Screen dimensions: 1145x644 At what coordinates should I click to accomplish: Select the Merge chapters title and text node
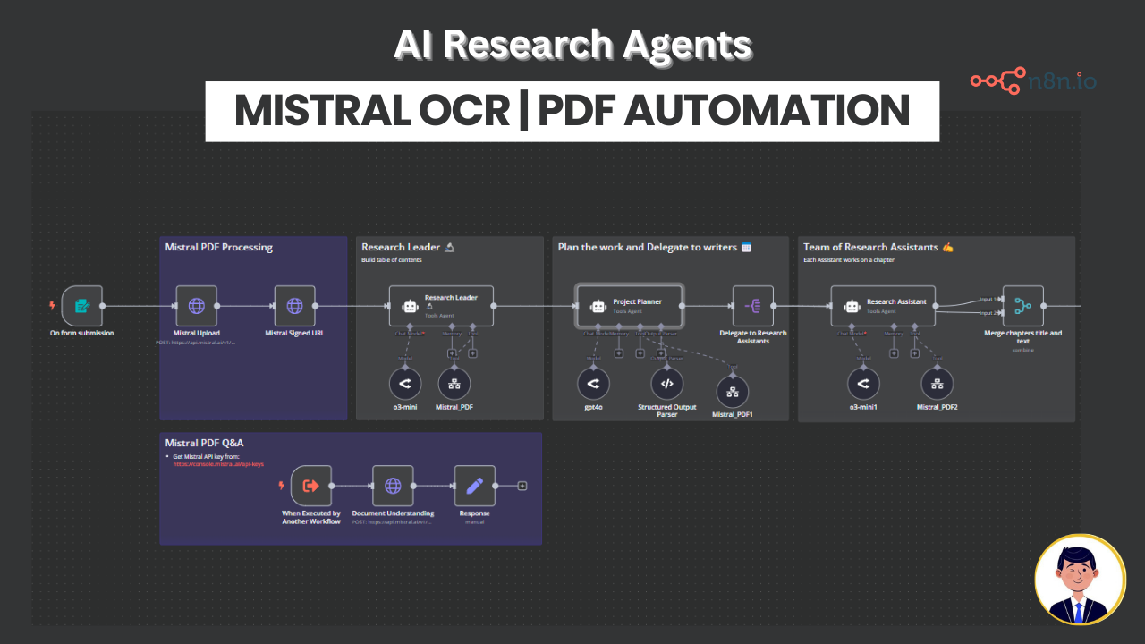tap(1023, 306)
